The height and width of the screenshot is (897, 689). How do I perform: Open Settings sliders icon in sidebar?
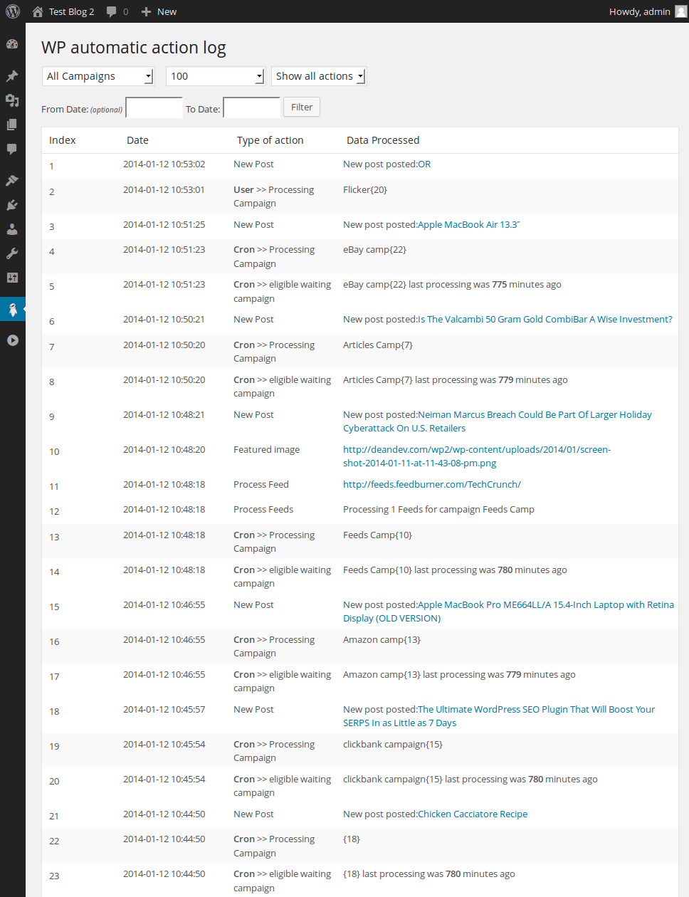[12, 278]
